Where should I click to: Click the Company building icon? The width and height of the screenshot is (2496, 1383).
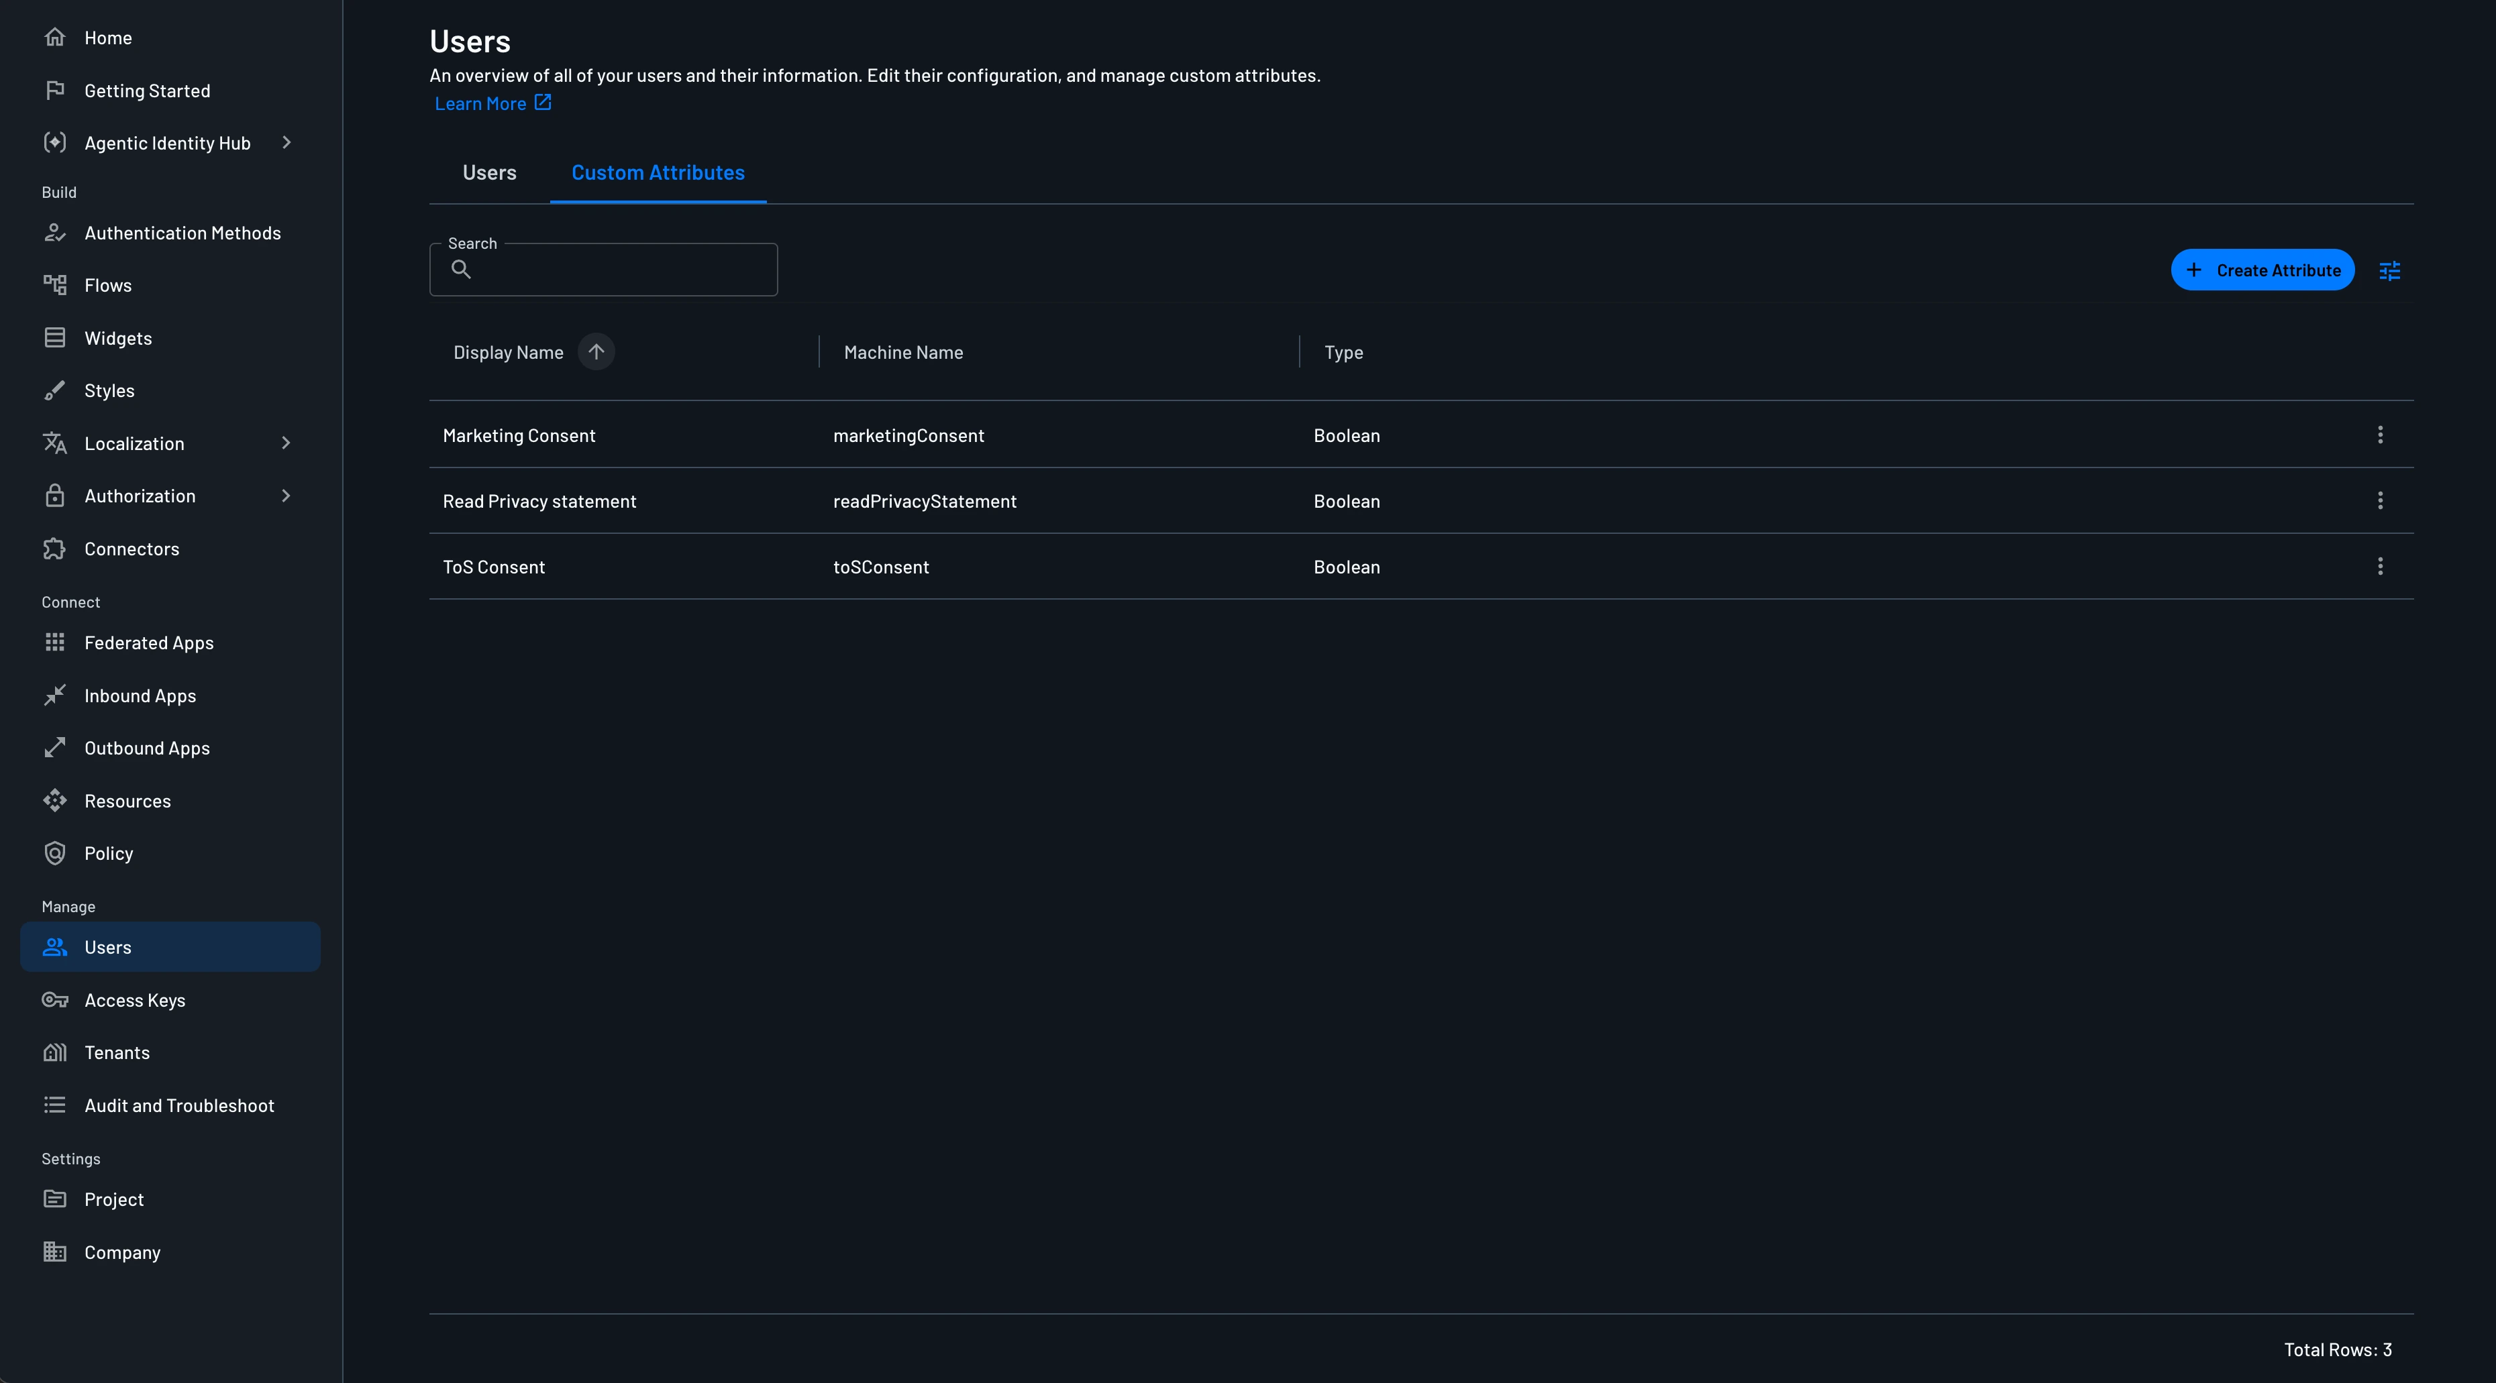(x=55, y=1252)
